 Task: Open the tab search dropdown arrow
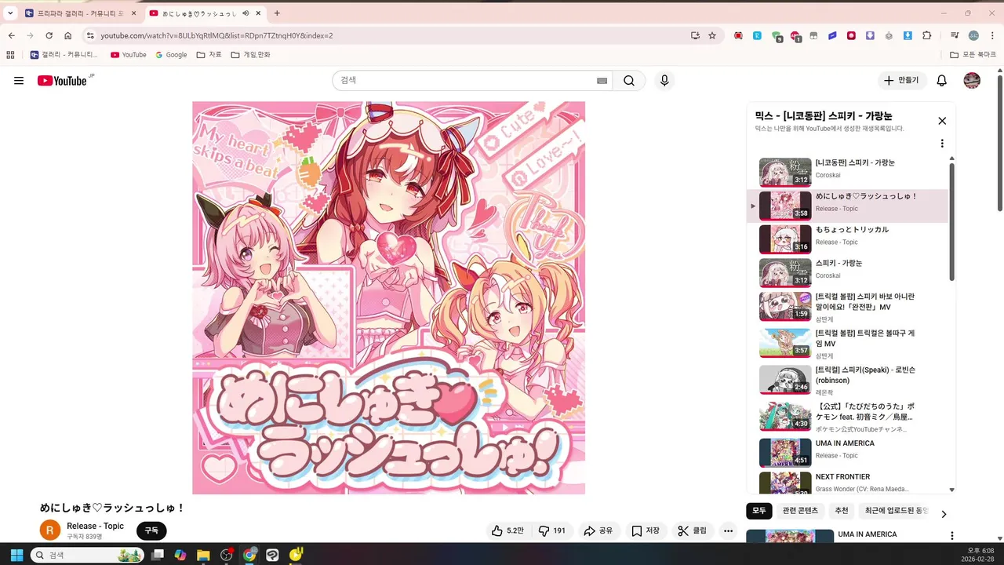point(11,13)
